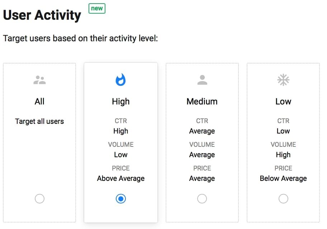Click the two-people icon on All card

pyautogui.click(x=39, y=80)
